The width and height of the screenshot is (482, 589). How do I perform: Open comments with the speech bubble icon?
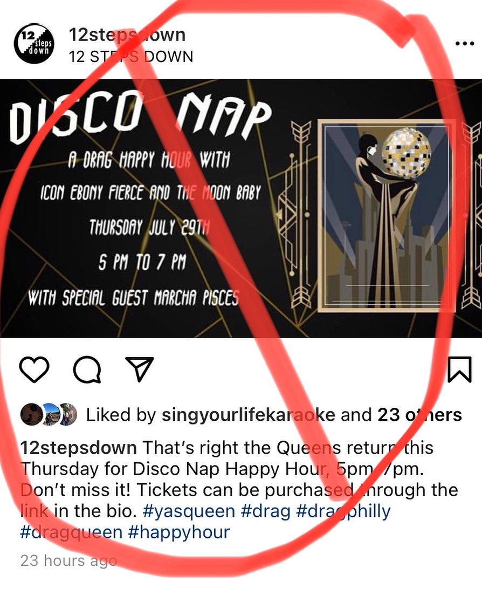tap(87, 369)
